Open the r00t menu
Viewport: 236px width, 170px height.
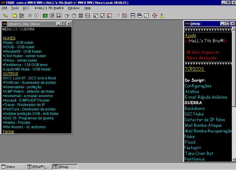(4, 8)
